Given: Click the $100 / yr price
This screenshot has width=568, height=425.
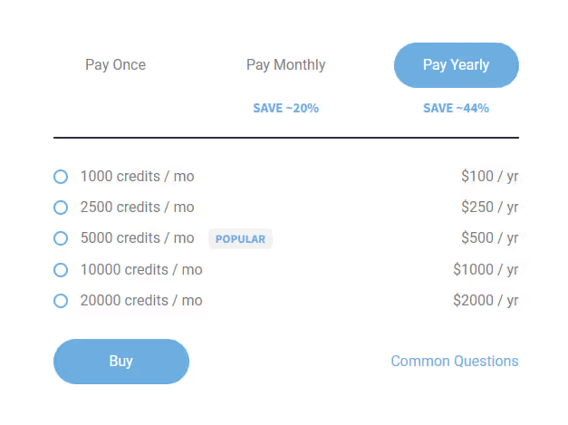Looking at the screenshot, I should pos(489,177).
